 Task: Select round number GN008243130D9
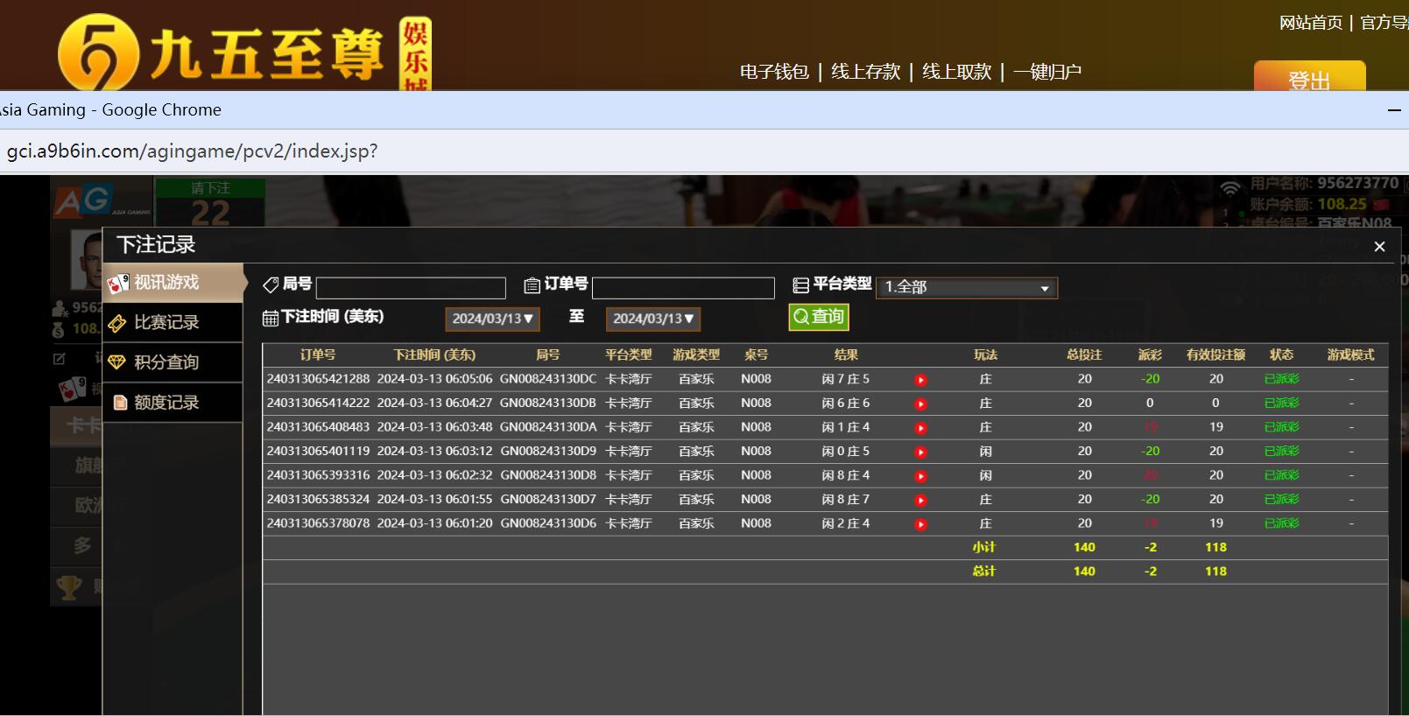[548, 452]
